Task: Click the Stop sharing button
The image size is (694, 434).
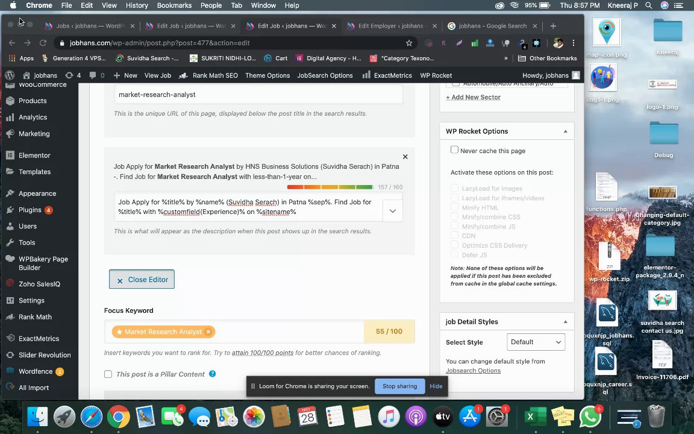Action: coord(399,386)
